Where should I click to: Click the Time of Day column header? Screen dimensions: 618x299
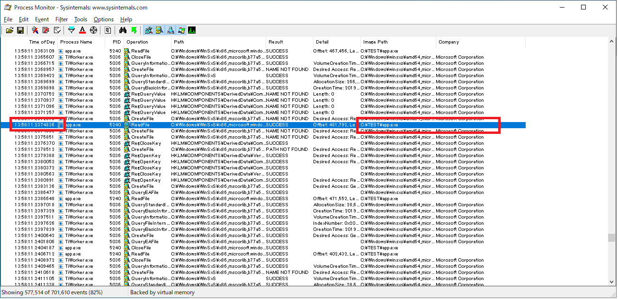click(29, 42)
